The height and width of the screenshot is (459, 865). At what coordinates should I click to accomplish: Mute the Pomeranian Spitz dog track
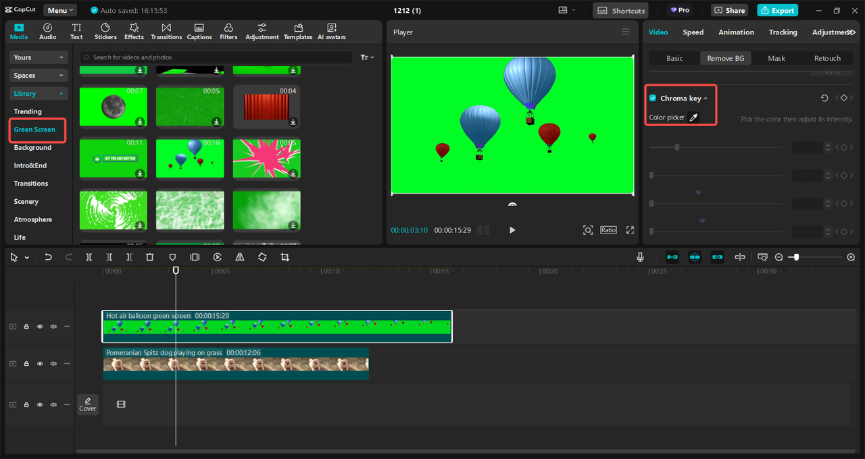53,364
